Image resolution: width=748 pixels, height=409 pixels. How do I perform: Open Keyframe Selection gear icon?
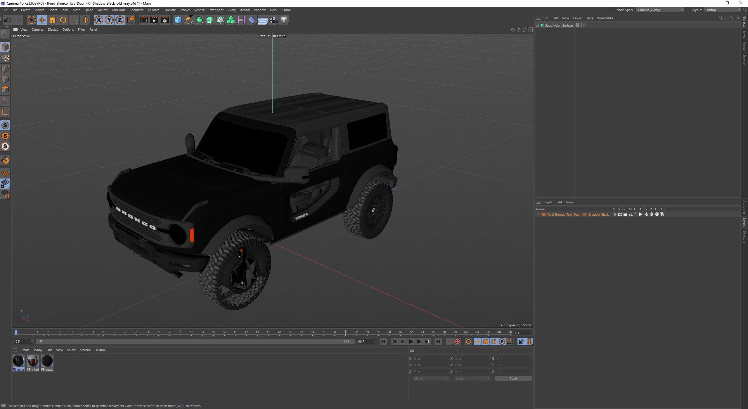[468, 342]
